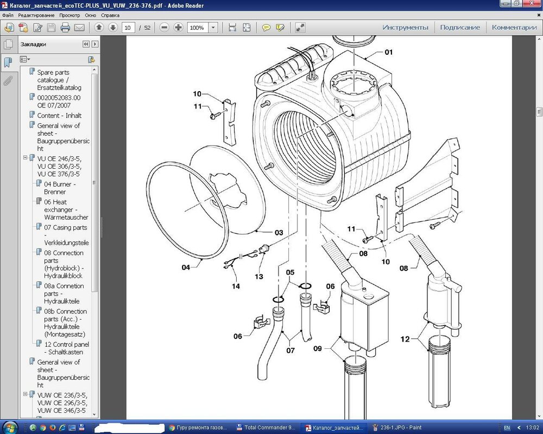
Task: Click the page number input field
Action: (x=128, y=28)
